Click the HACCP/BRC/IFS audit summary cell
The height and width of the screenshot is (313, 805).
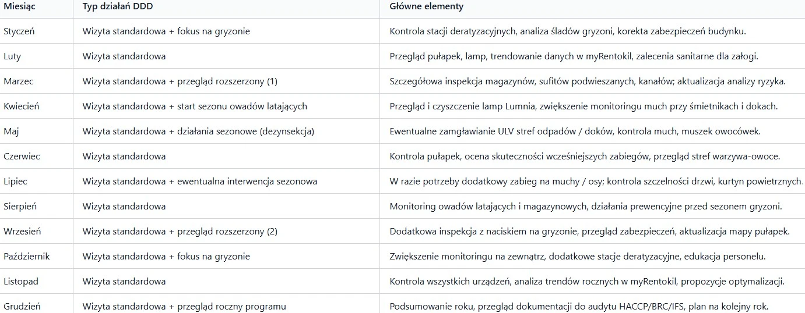coord(592,304)
